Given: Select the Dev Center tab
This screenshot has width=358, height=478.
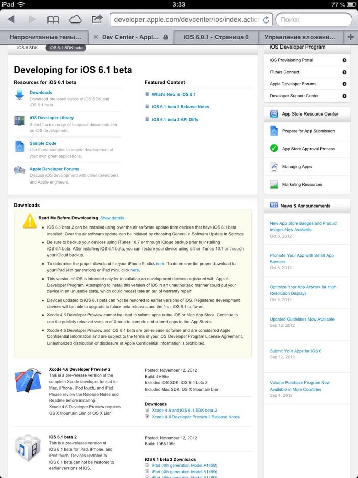Looking at the screenshot, I should (x=131, y=37).
